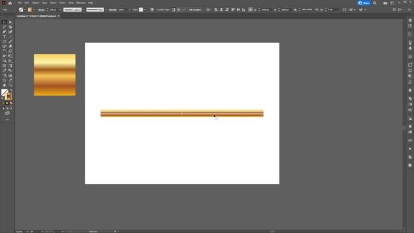Image resolution: width=414 pixels, height=233 pixels.
Task: Select the Lasso tool
Action: (10, 27)
